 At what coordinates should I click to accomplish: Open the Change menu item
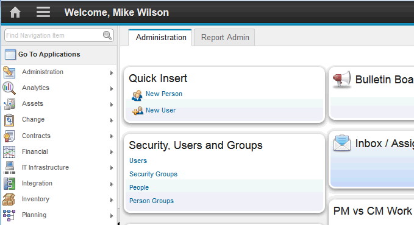coord(33,119)
